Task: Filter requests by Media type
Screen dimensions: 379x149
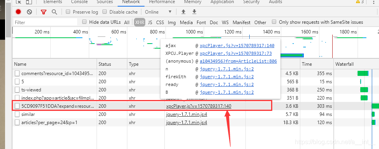Action: [186, 22]
